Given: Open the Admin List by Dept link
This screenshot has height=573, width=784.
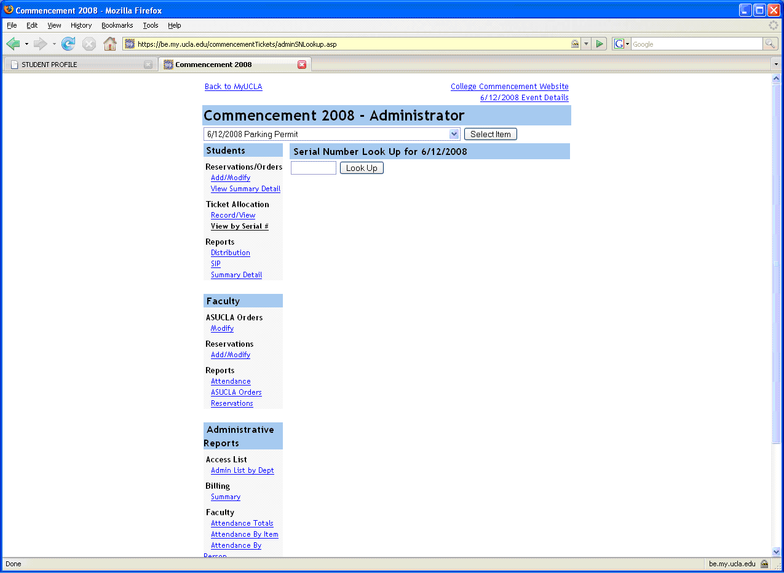Looking at the screenshot, I should pyautogui.click(x=242, y=470).
